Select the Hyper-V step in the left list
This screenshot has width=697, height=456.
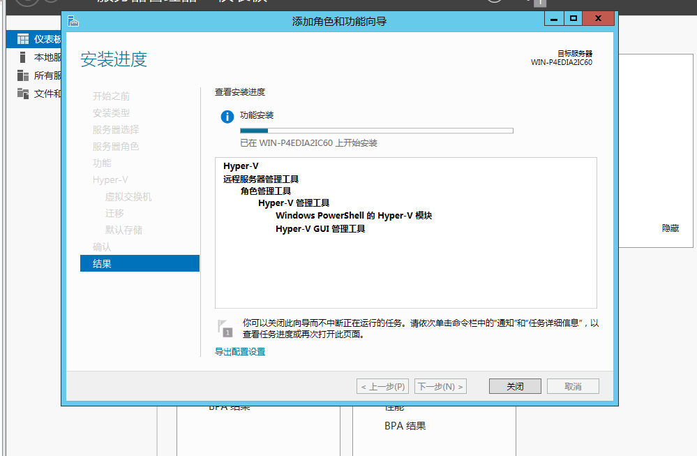(x=110, y=179)
